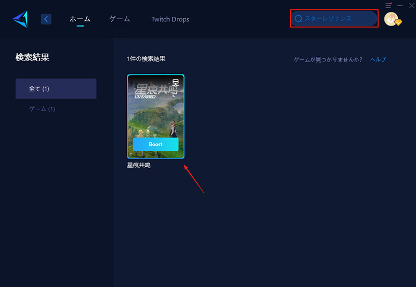
Task: Select the 全て (1) filter
Action: coord(56,89)
